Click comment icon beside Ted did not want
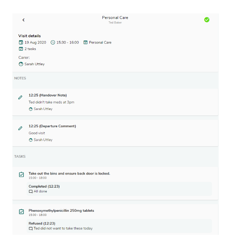228x249 pixels. [31, 229]
